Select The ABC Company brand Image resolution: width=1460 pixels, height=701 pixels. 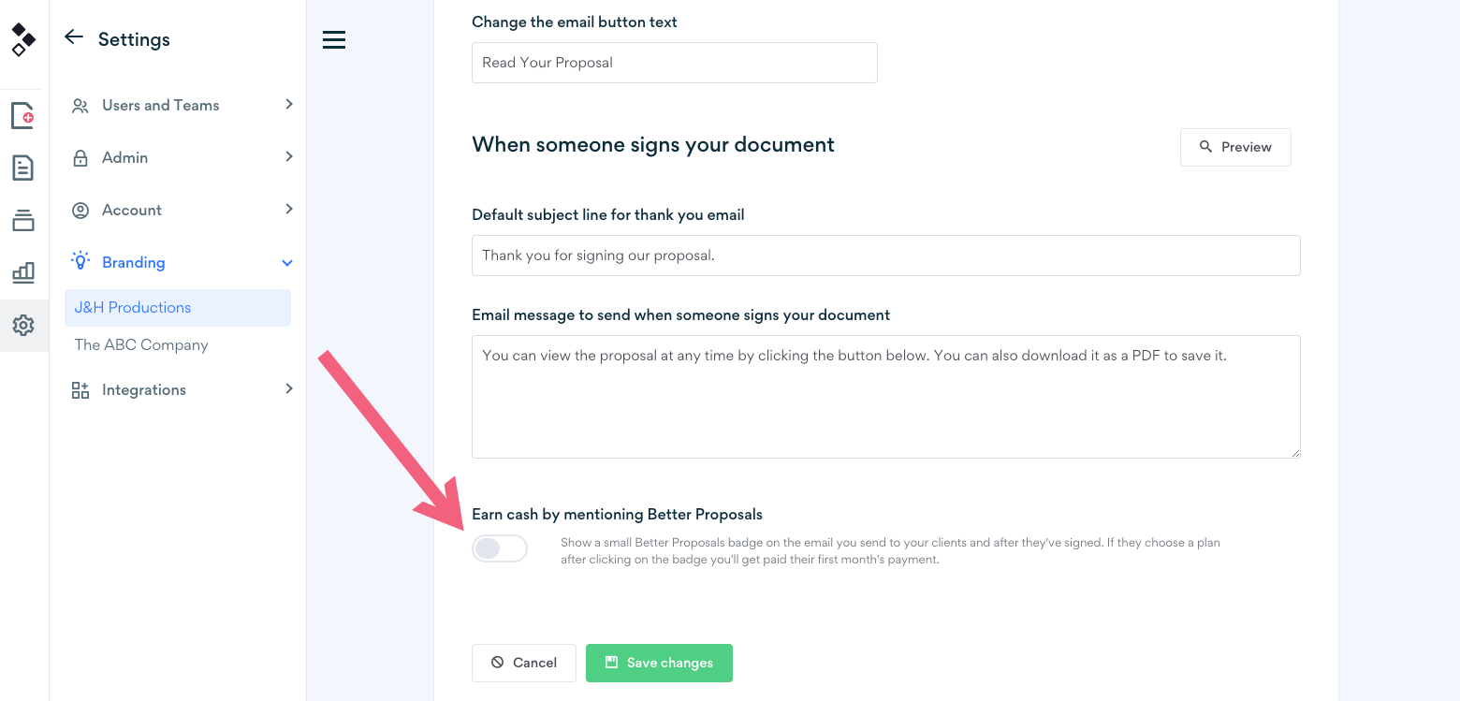point(141,344)
